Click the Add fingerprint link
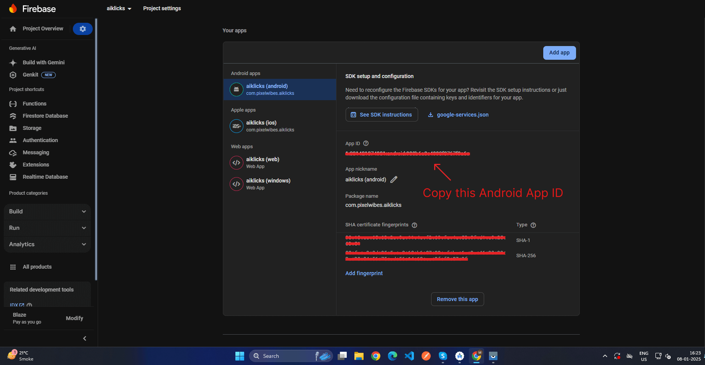The image size is (705, 365). (x=364, y=273)
